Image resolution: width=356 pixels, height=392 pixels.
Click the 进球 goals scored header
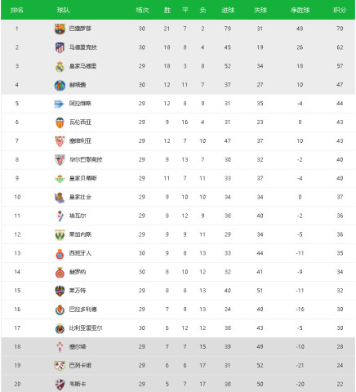pos(228,11)
